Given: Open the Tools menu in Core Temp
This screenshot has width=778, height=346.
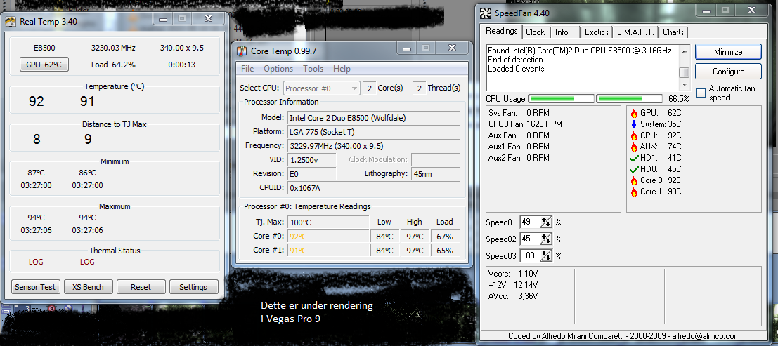Looking at the screenshot, I should [x=313, y=68].
